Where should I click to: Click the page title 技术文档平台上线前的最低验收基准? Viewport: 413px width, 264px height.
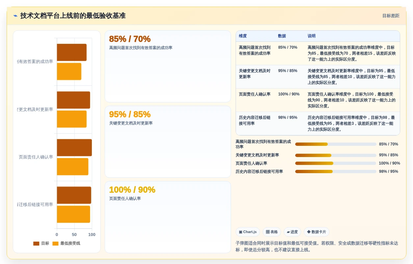[x=73, y=16]
